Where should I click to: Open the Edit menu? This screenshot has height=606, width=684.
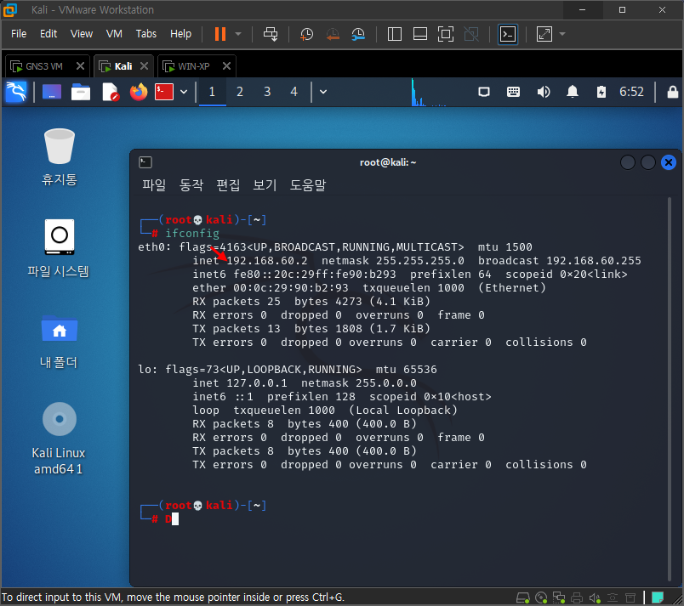tap(48, 34)
